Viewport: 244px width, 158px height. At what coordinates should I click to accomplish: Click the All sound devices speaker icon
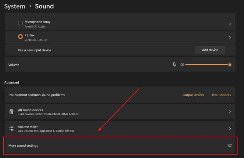click(x=11, y=112)
